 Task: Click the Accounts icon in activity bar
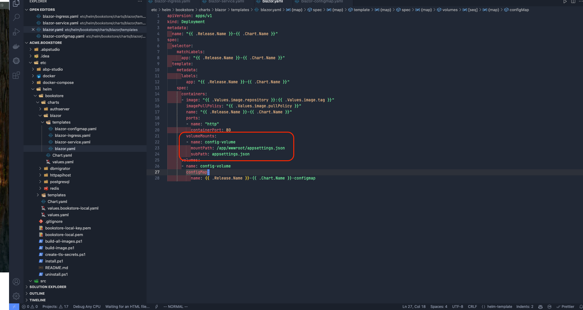click(16, 282)
